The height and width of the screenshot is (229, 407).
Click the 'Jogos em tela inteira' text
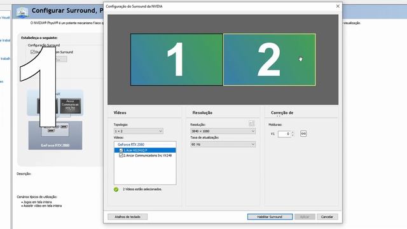[38, 202]
